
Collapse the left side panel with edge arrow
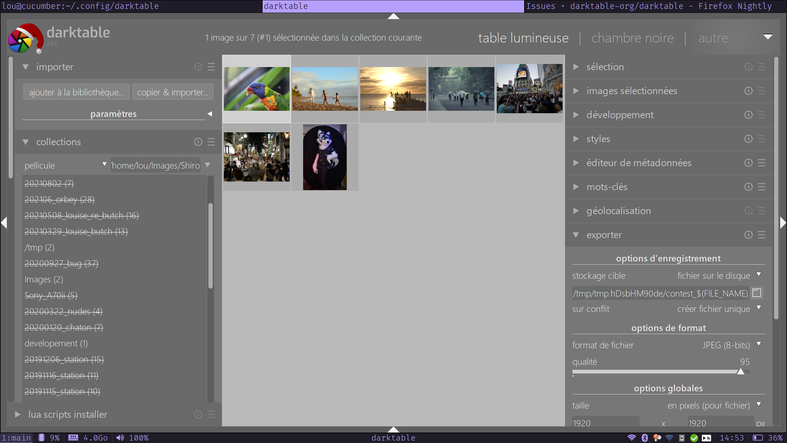4,223
